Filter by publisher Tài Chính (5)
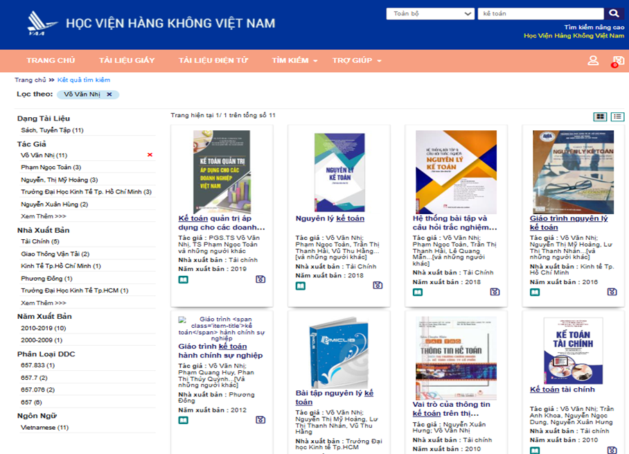629x454 pixels. coord(40,242)
